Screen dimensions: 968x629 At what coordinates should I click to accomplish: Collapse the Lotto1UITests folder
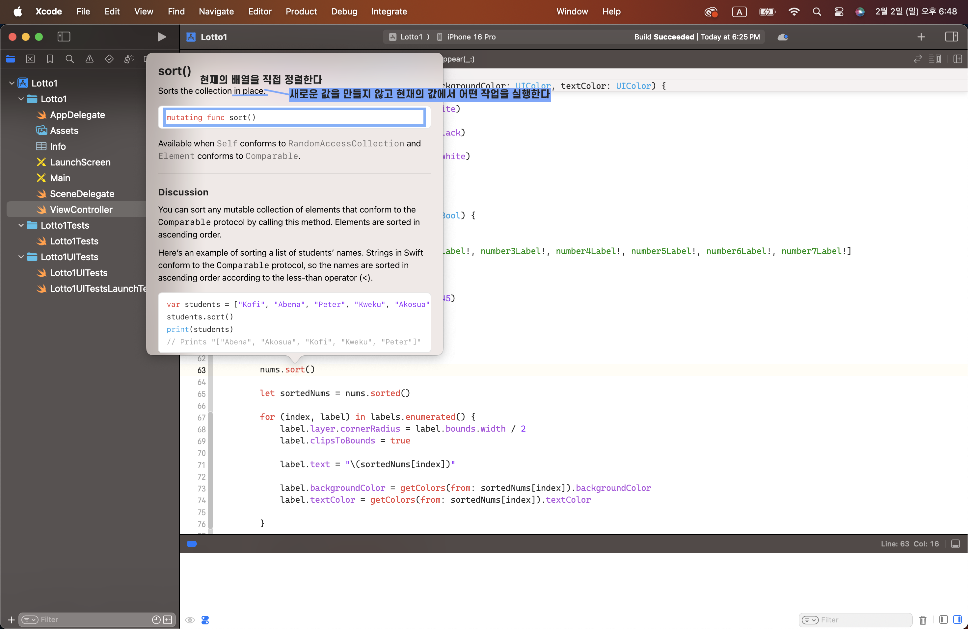pyautogui.click(x=21, y=257)
